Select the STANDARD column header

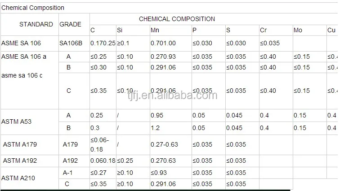pos(36,24)
